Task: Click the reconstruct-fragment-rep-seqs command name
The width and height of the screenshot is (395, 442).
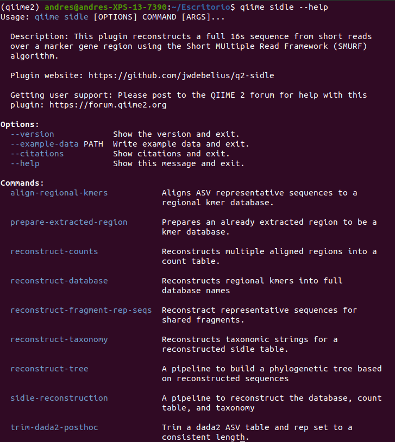Action: (x=81, y=310)
